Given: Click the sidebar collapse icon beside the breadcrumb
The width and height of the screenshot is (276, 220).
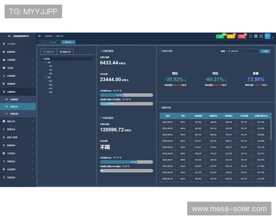Looking at the screenshot, I should (40, 36).
